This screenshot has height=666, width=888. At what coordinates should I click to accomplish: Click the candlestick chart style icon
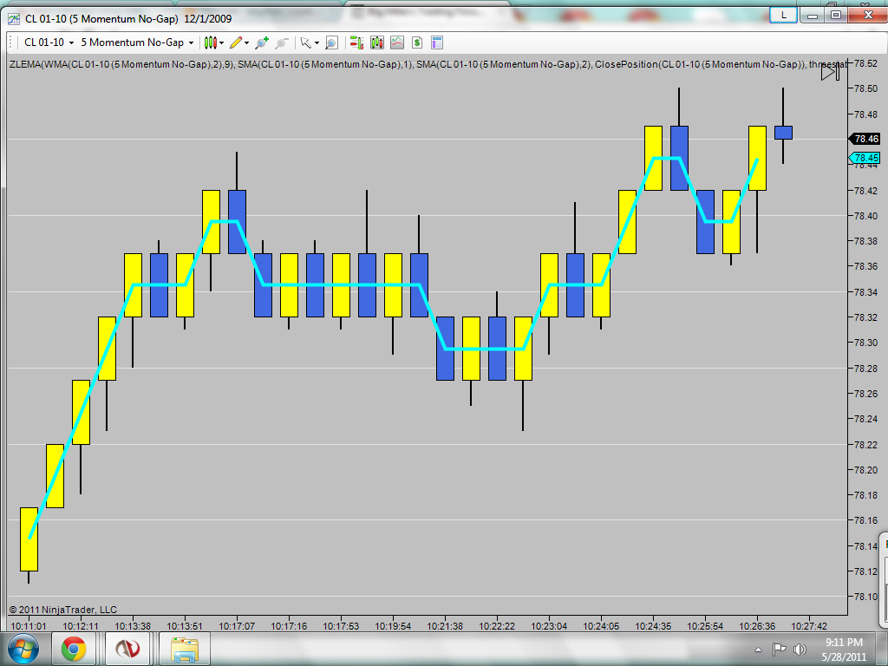[210, 42]
